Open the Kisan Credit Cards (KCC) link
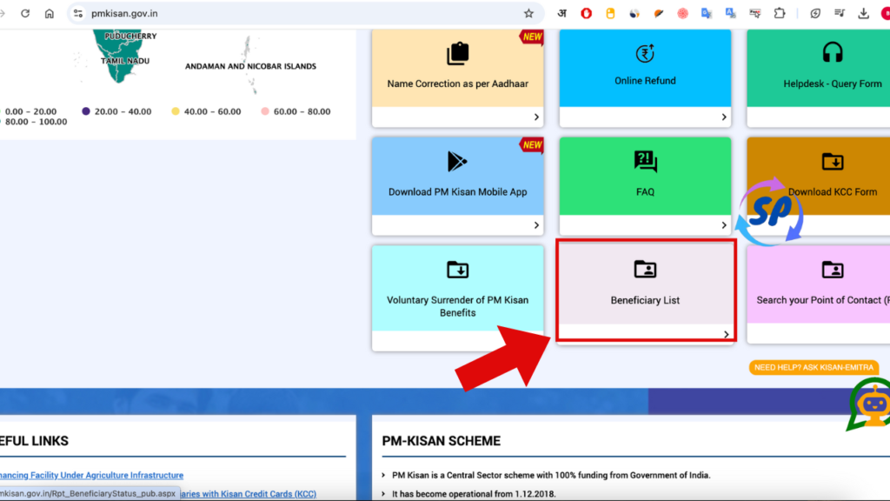Screen dimensions: 890x501 [x=252, y=494]
